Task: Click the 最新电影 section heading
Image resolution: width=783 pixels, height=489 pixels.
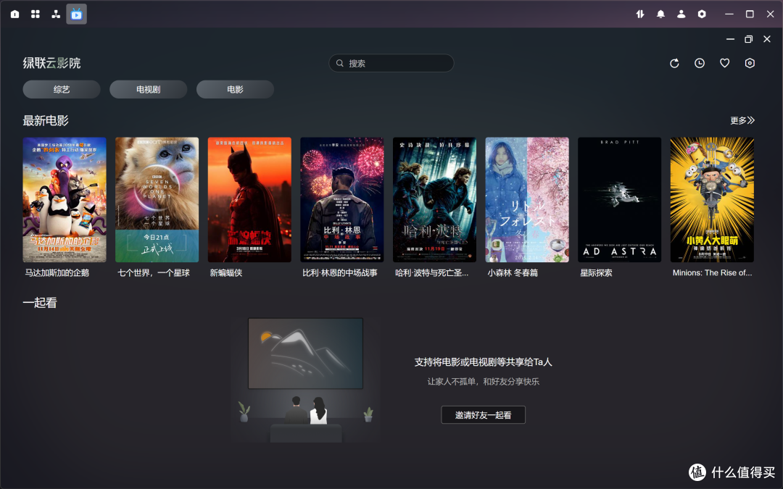Action: click(x=46, y=120)
